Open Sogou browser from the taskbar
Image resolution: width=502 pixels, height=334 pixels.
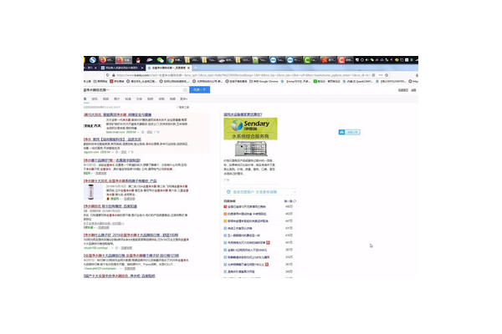[93, 60]
